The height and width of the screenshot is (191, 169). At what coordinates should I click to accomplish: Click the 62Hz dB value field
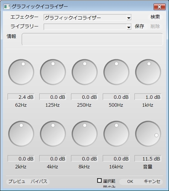pos(21,97)
